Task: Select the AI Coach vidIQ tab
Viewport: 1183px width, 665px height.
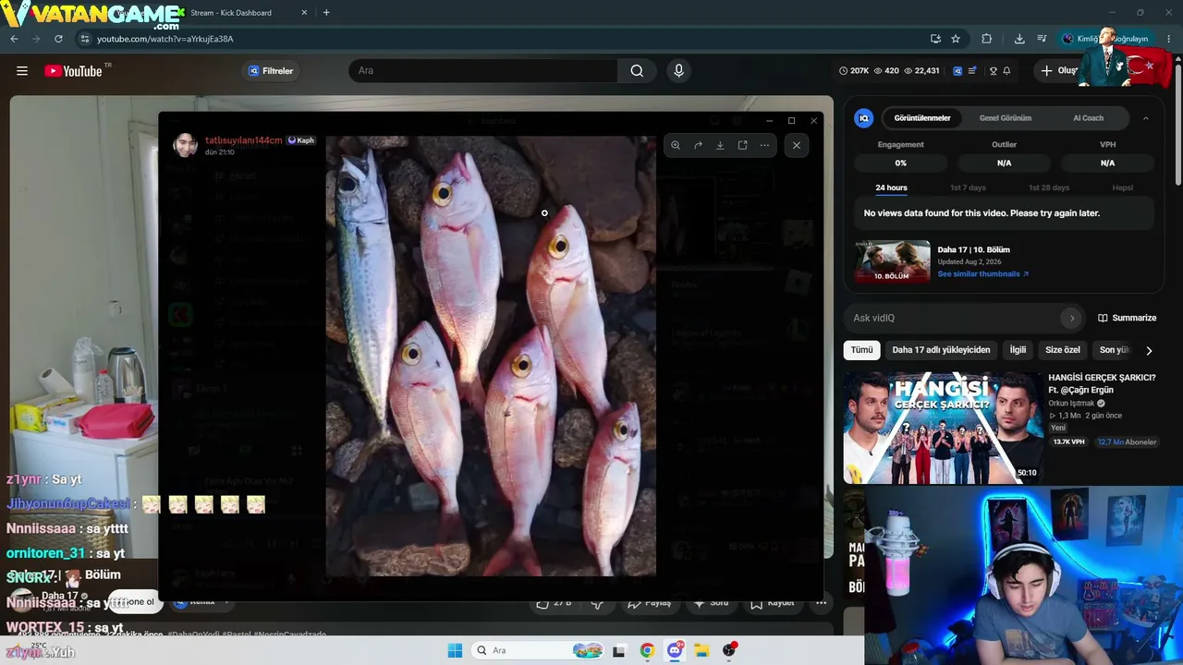Action: pos(1088,118)
